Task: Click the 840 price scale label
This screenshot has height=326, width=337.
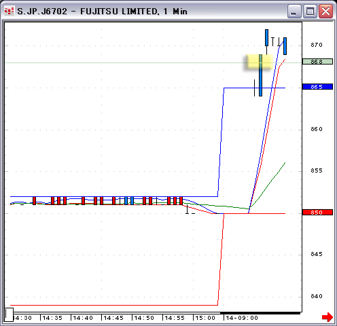Action: coord(317,296)
